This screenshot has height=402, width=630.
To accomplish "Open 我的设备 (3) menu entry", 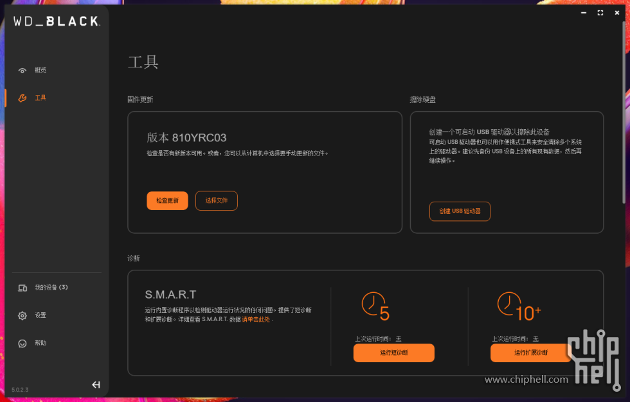I will pyautogui.click(x=51, y=287).
